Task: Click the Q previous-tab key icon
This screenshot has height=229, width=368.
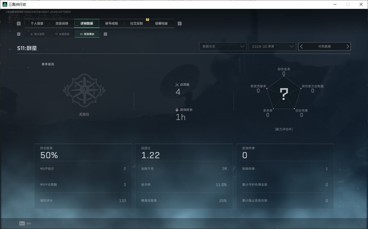Action: click(19, 23)
